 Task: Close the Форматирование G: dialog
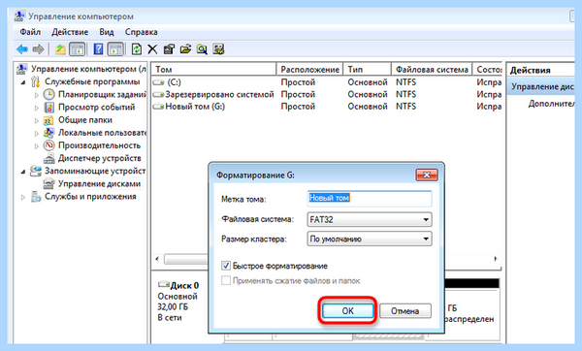point(427,175)
